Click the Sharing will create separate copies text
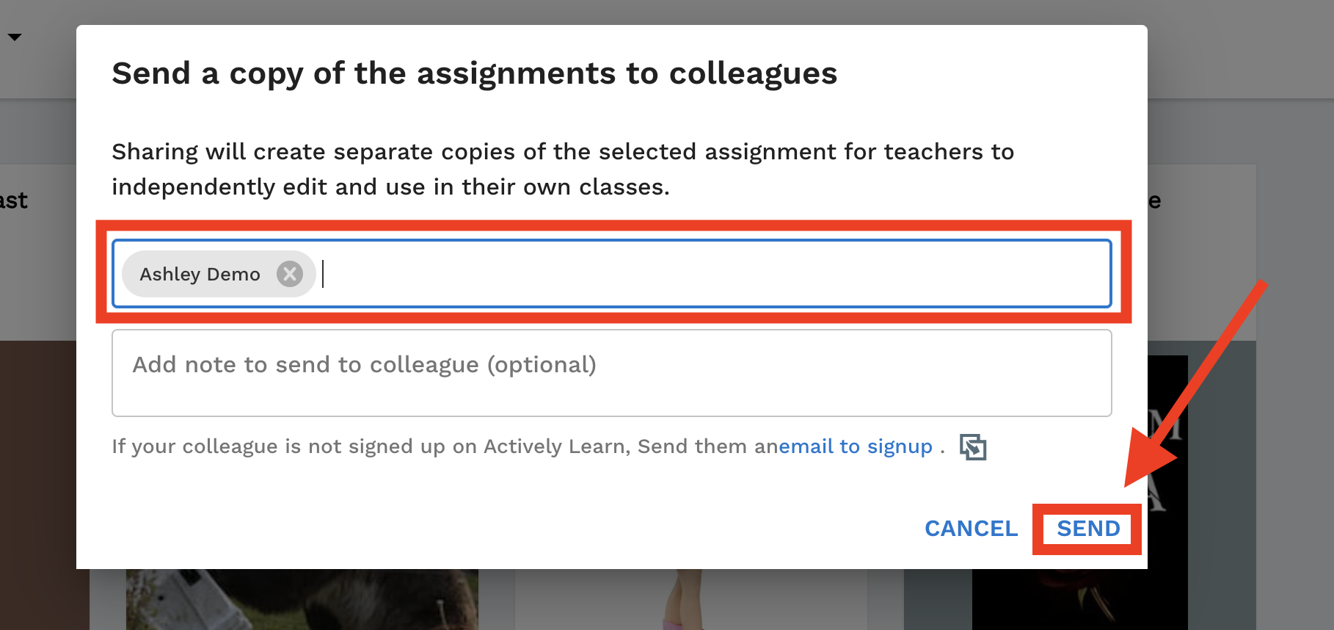Image resolution: width=1334 pixels, height=630 pixels. pos(563,169)
